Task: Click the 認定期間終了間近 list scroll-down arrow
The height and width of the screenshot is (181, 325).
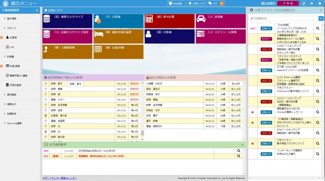Action: pyautogui.click(x=143, y=140)
